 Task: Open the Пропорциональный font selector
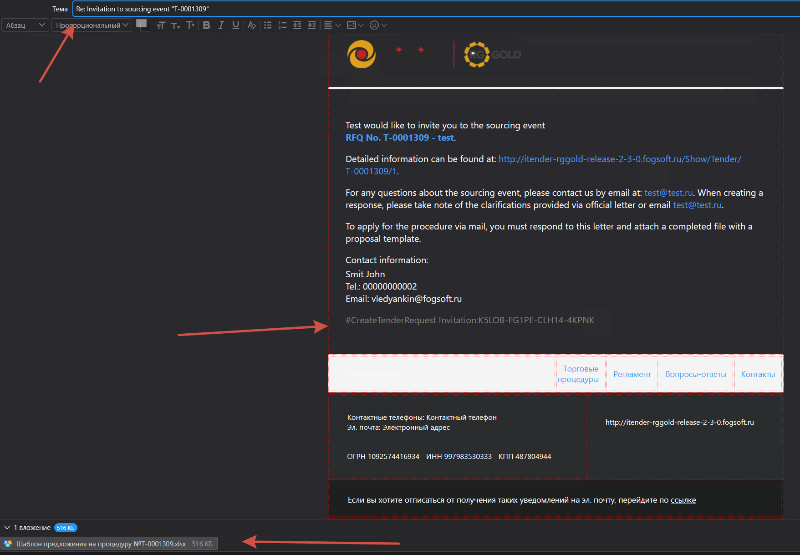pos(91,25)
